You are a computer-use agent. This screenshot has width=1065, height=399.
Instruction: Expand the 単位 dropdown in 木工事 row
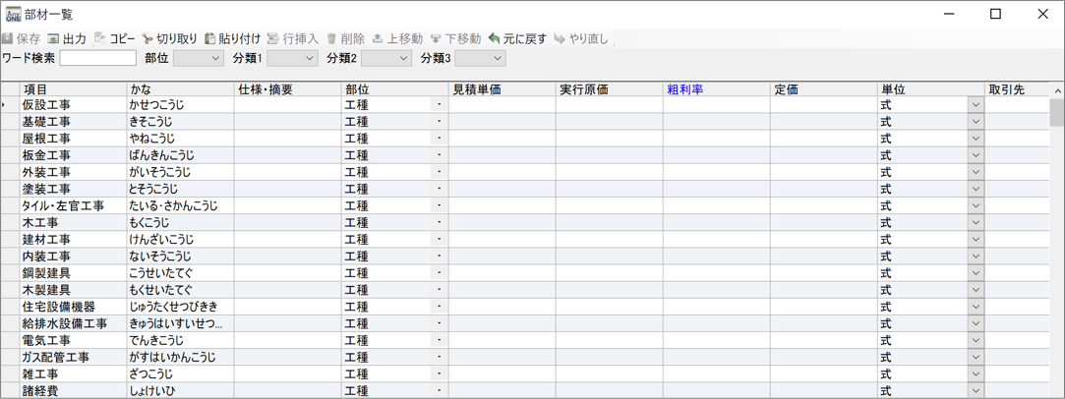(976, 222)
